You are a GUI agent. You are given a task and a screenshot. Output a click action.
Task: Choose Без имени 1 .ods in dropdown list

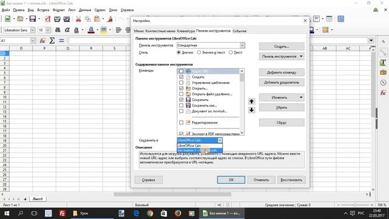[200, 150]
